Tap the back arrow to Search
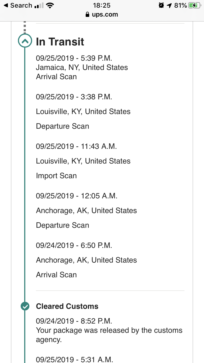 click(x=6, y=5)
